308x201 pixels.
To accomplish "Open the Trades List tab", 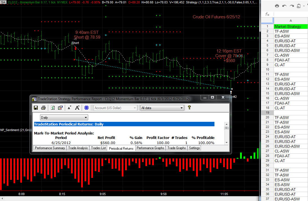I will click(x=98, y=148).
